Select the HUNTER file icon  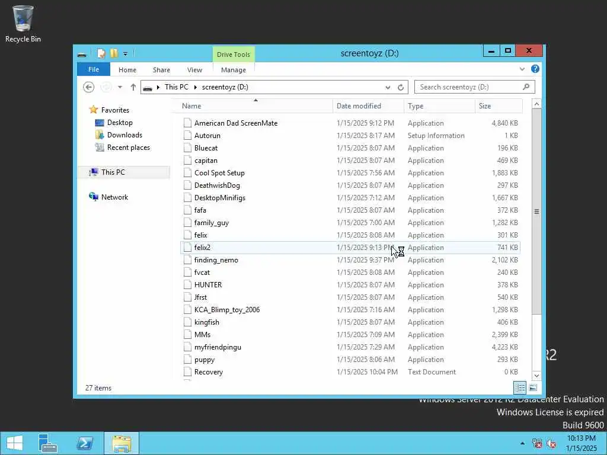click(x=187, y=285)
